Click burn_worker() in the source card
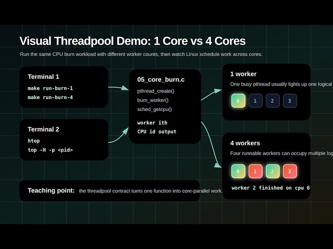Viewport: 333px width, 249px height. click(x=152, y=100)
